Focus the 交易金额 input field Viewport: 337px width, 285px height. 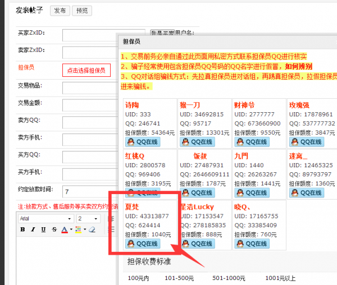[90, 105]
